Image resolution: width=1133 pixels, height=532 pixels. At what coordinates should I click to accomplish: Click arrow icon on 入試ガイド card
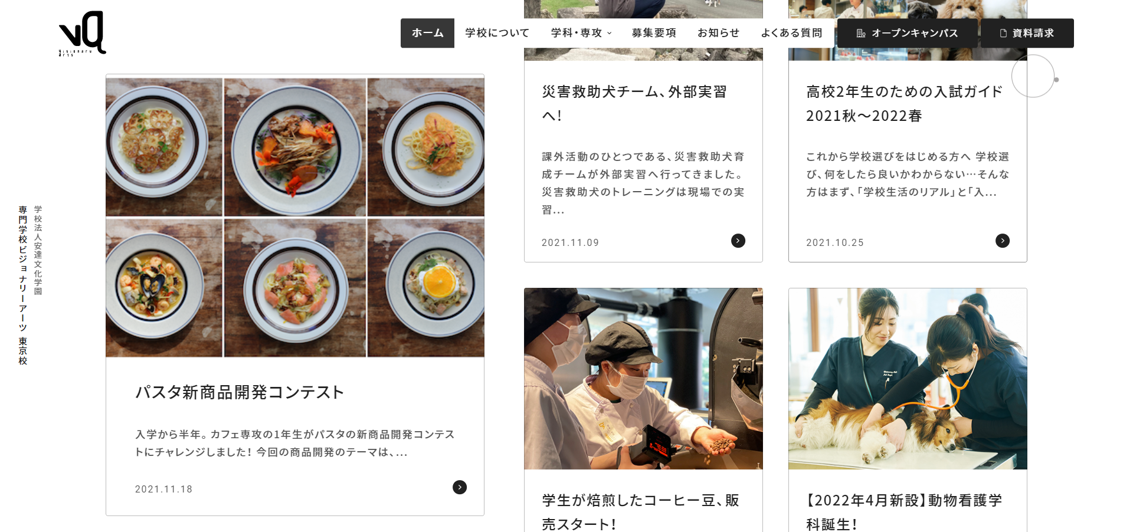click(x=1003, y=241)
